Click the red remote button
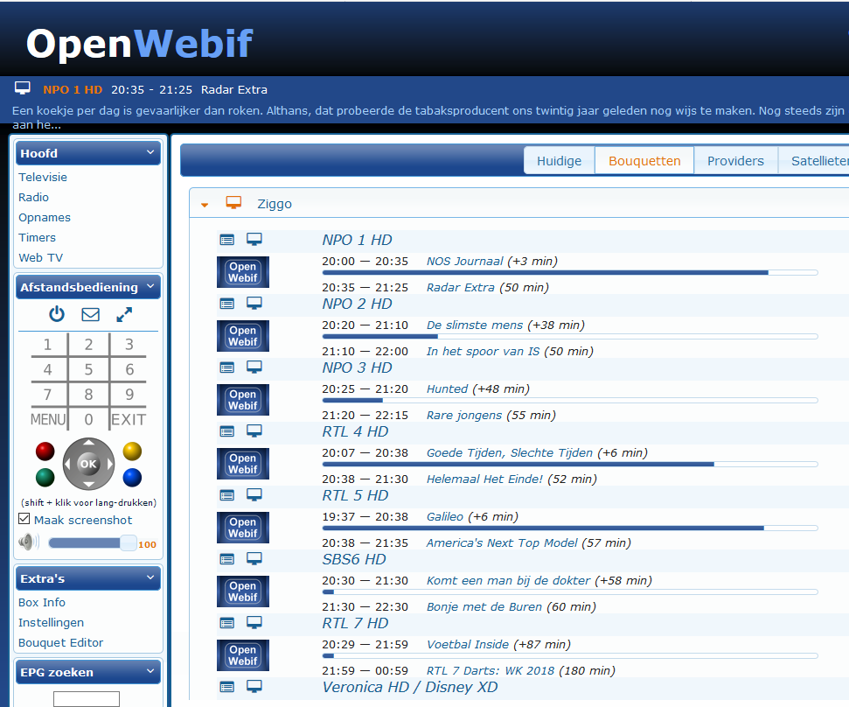 [45, 451]
